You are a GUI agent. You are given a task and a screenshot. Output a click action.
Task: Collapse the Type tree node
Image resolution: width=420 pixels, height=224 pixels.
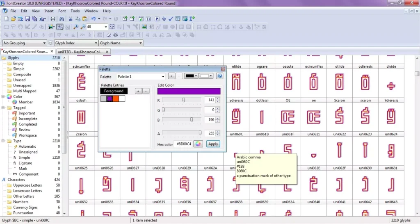pyautogui.click(x=3, y=141)
